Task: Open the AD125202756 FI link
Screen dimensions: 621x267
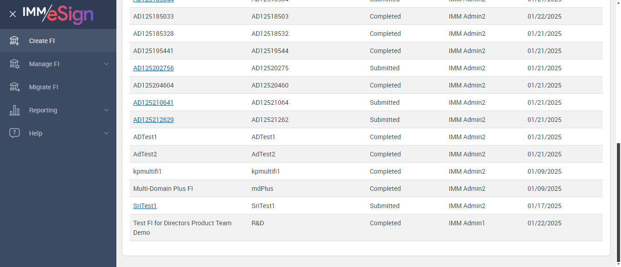Action: coord(153,68)
